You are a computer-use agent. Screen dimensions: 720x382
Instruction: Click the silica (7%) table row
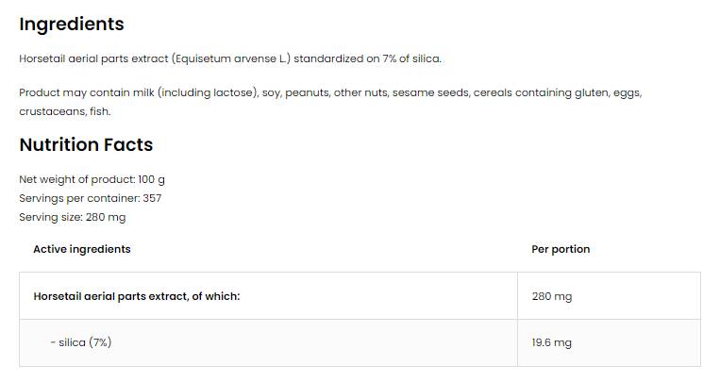click(x=81, y=342)
